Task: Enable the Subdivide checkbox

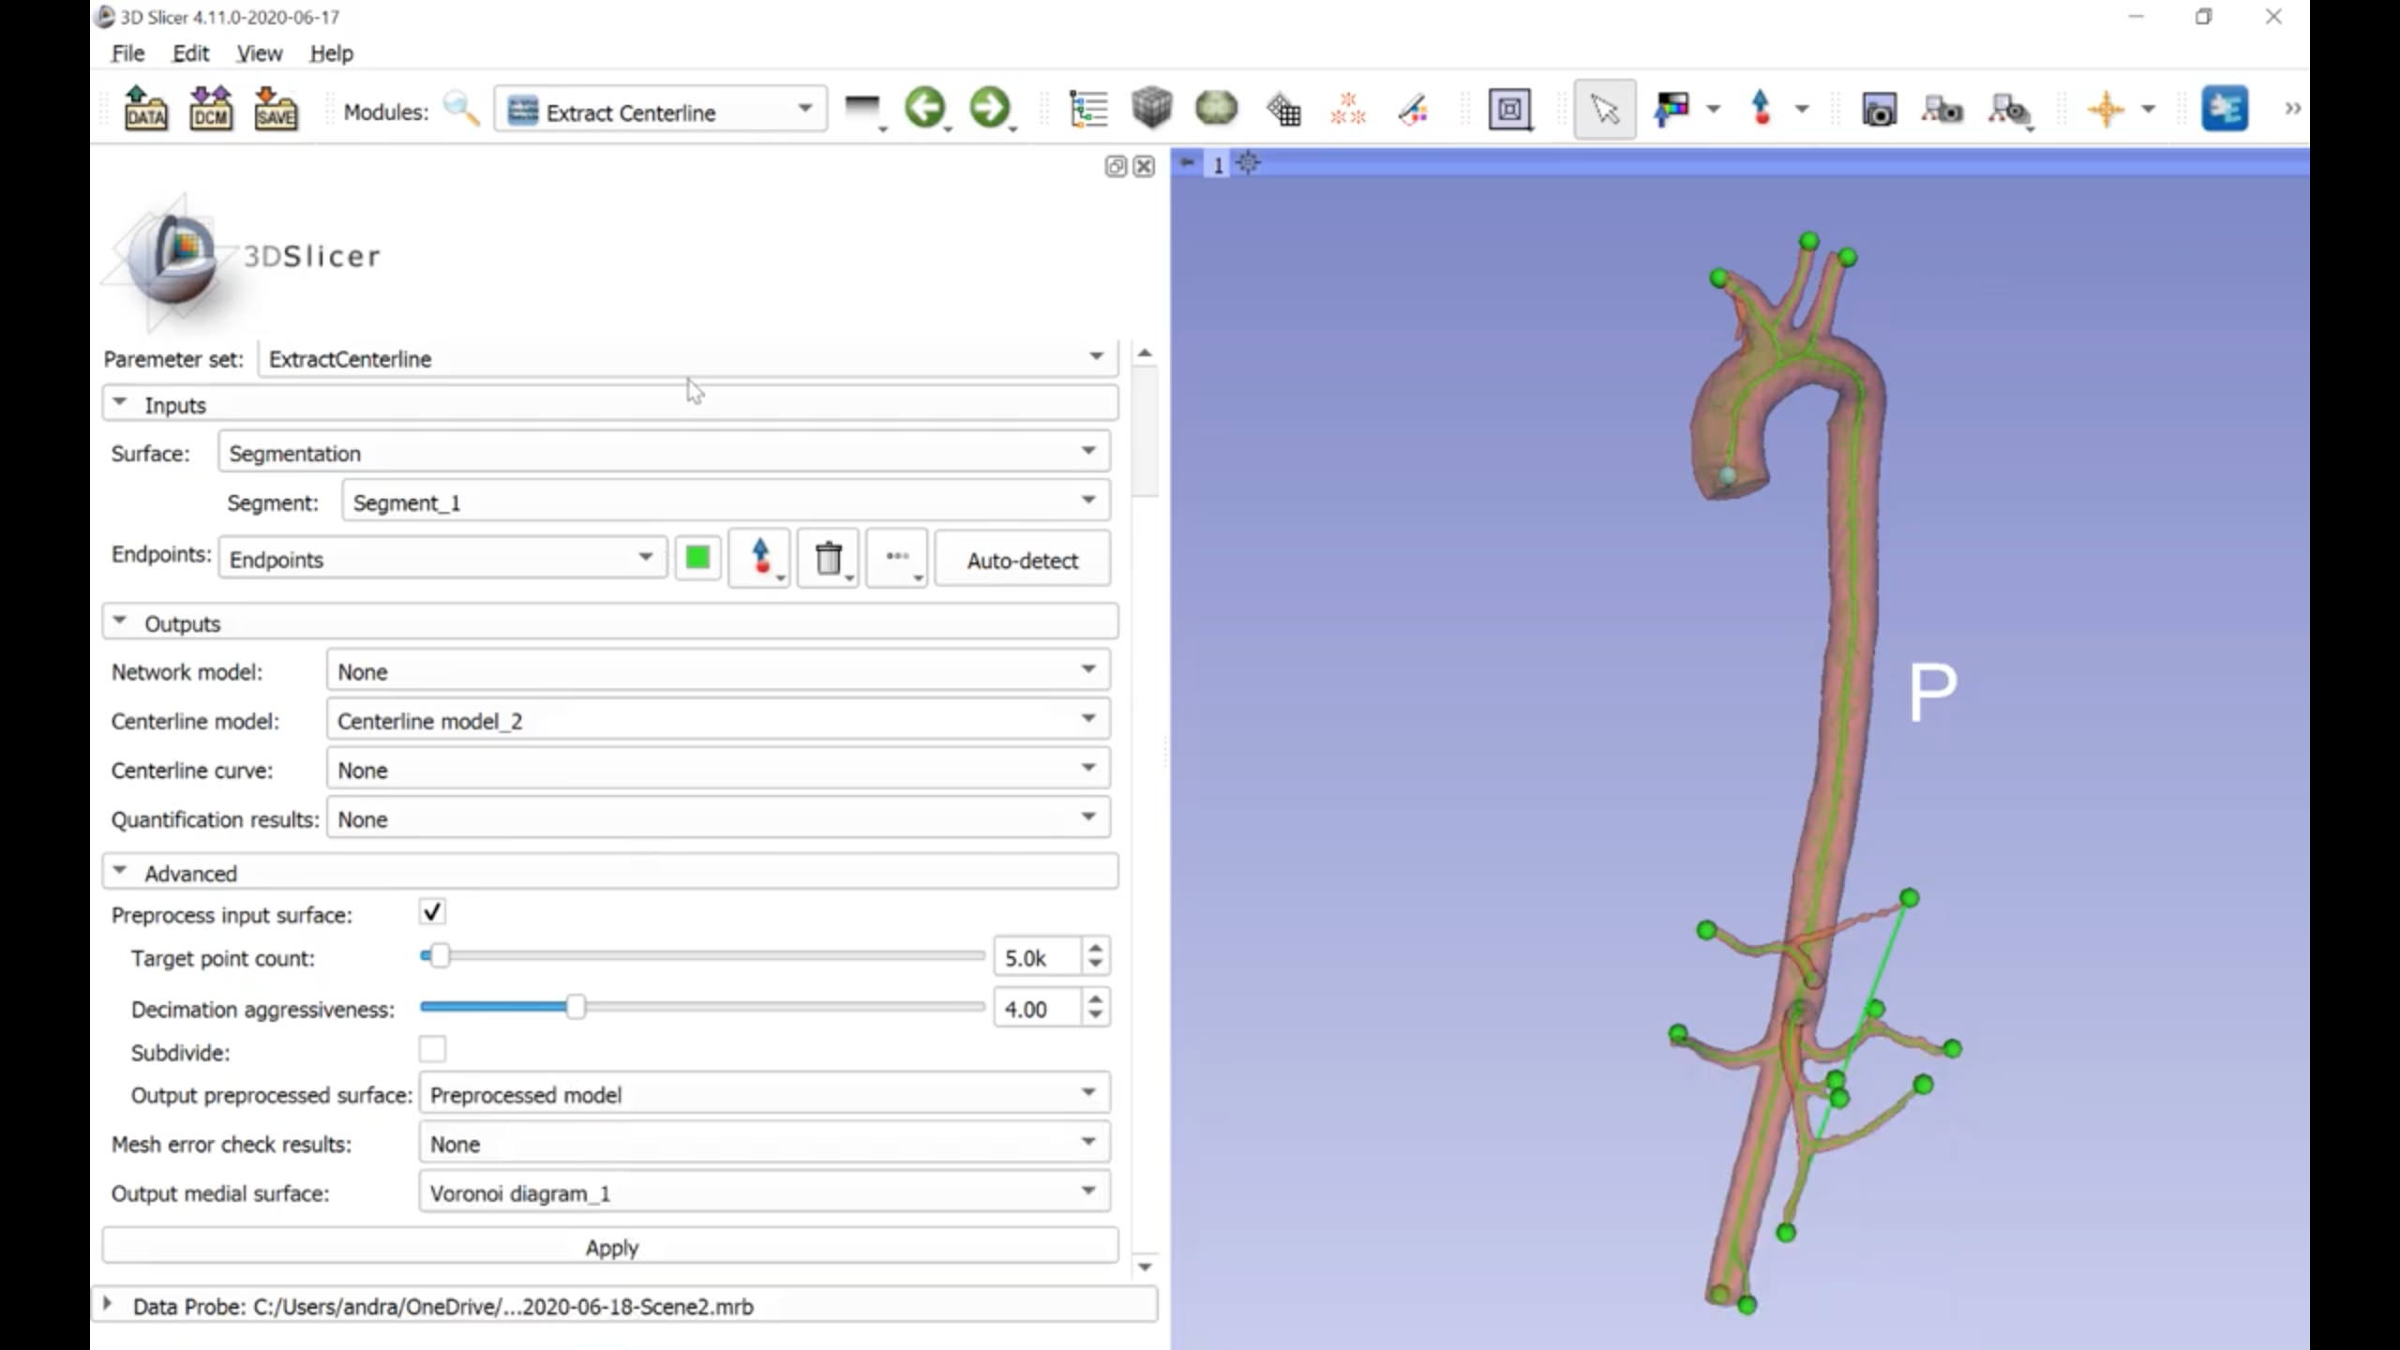Action: 432,1050
